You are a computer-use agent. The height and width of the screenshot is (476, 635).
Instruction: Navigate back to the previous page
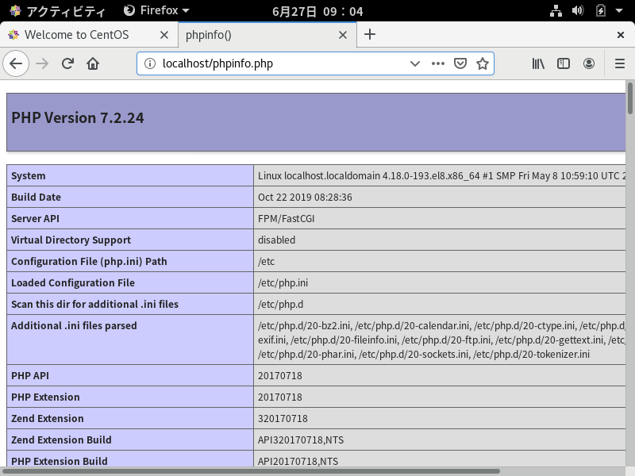16,63
